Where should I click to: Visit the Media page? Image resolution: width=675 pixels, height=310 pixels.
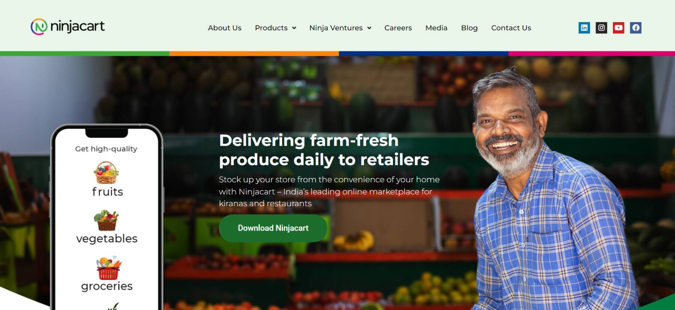click(436, 28)
